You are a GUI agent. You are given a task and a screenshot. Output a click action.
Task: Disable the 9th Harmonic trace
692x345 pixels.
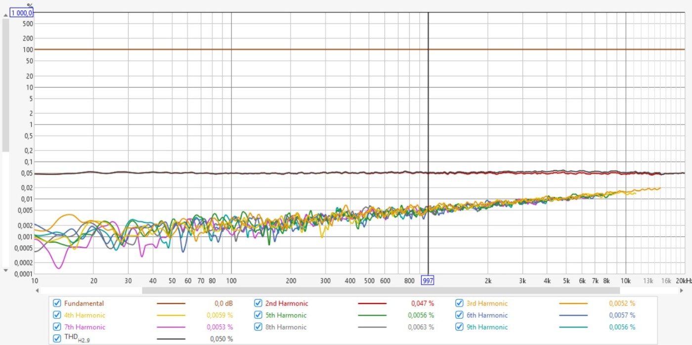point(459,327)
